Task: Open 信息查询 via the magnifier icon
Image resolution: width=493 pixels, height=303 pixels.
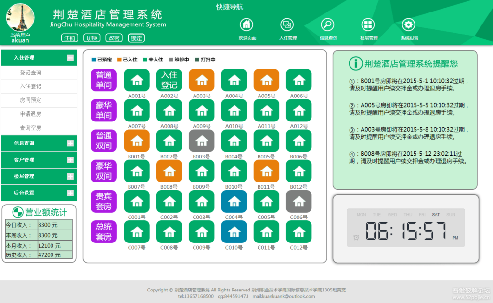Action: [327, 24]
